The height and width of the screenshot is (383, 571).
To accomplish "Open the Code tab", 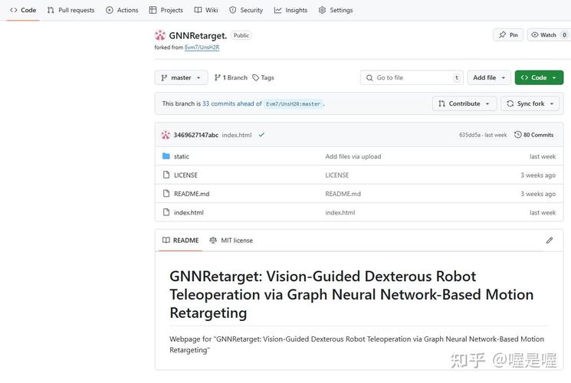I will tap(23, 10).
